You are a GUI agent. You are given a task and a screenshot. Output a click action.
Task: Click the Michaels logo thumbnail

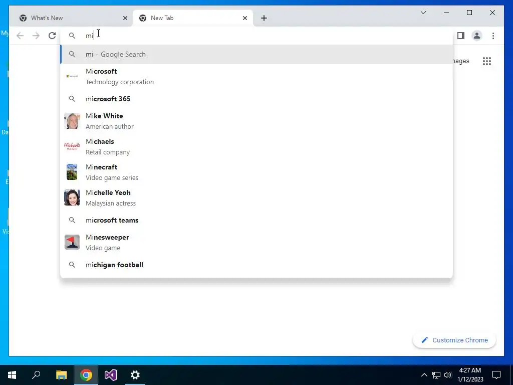coord(72,146)
